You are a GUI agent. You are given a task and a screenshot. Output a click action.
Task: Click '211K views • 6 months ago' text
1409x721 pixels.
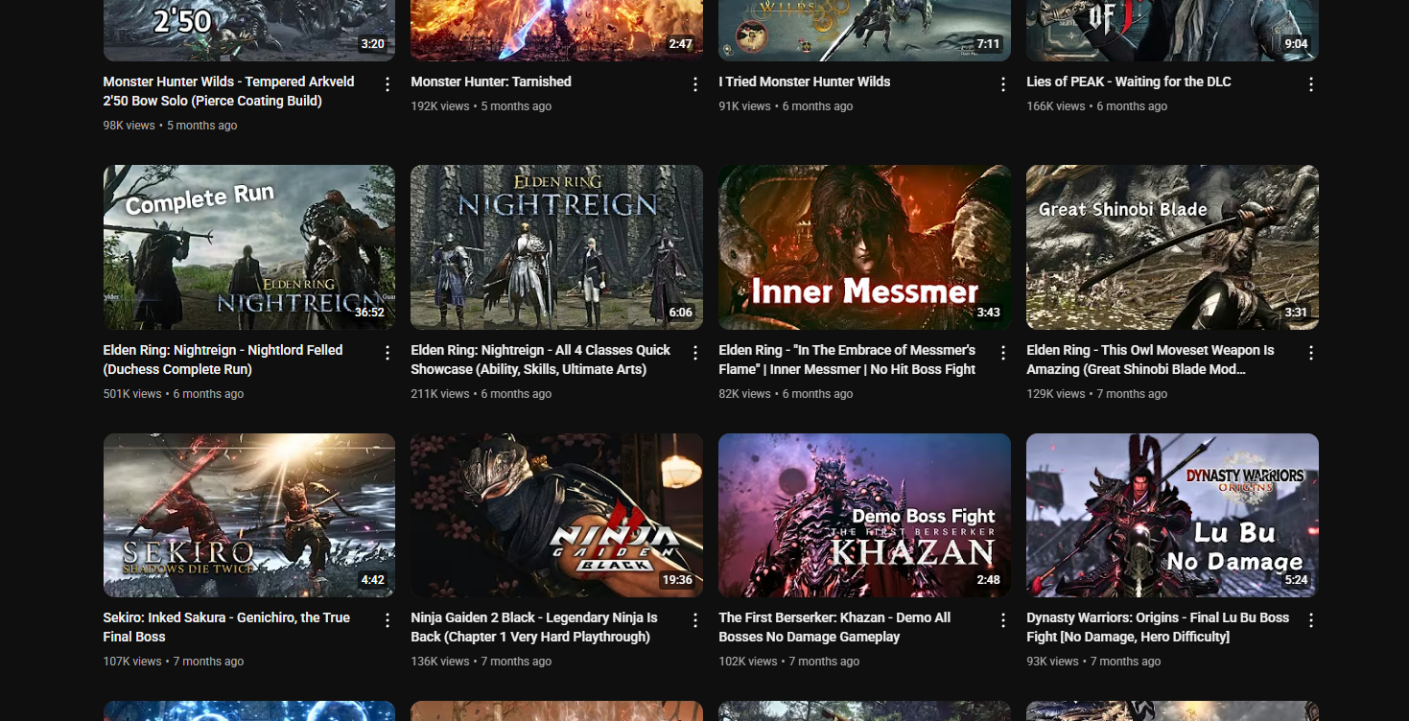pos(481,394)
